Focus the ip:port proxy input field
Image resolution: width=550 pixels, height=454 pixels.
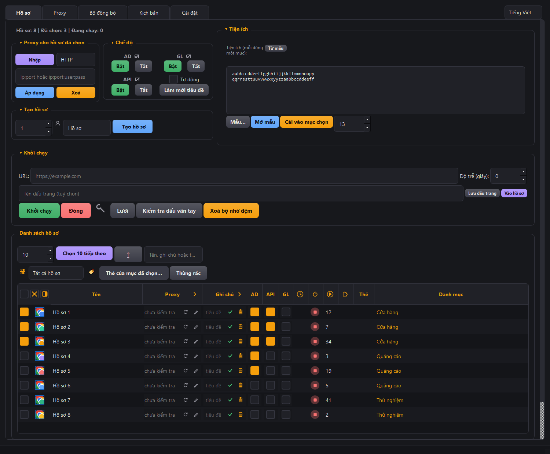click(x=55, y=77)
